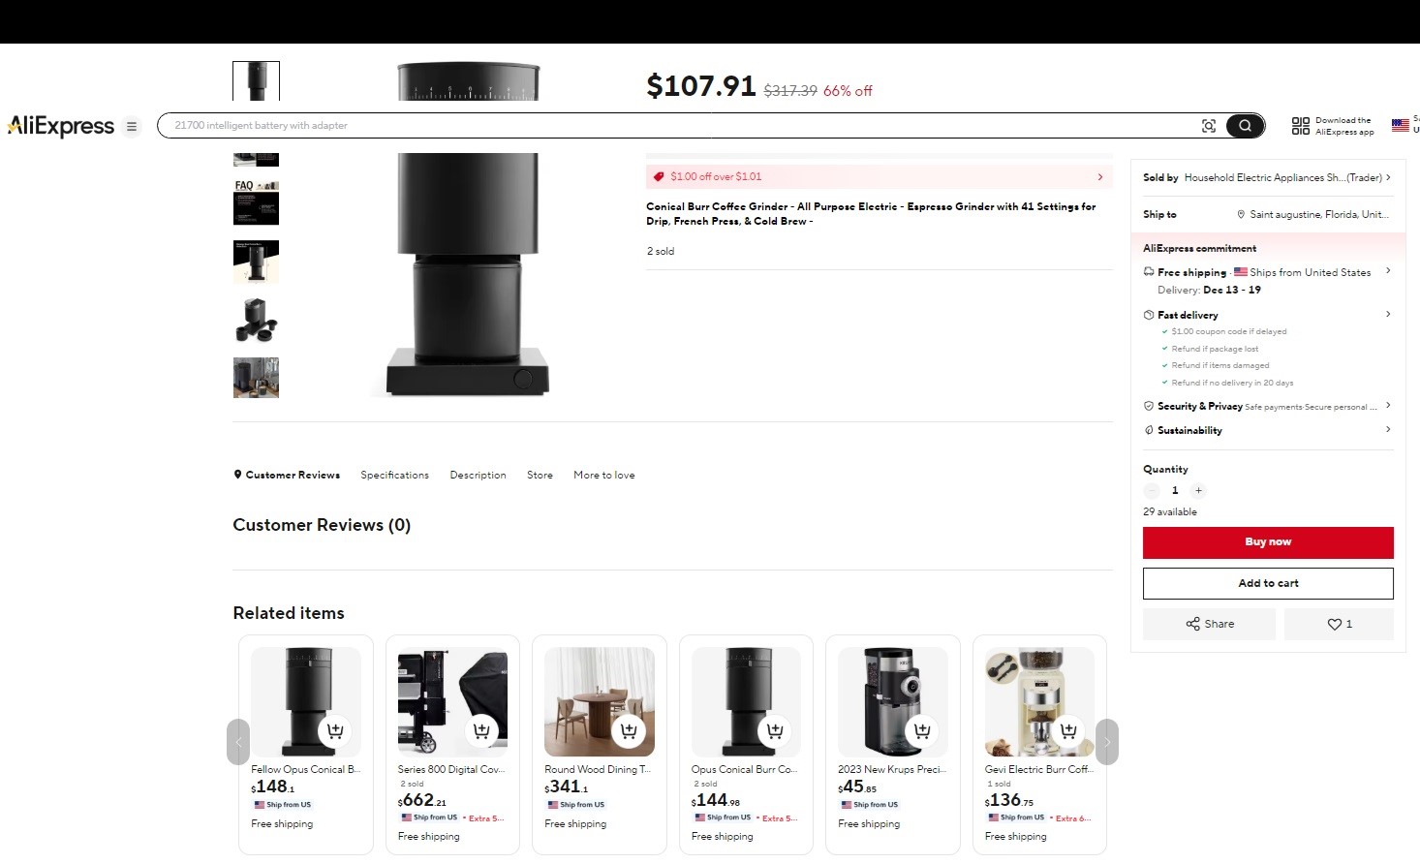Click the magnifier search button

click(x=1245, y=125)
